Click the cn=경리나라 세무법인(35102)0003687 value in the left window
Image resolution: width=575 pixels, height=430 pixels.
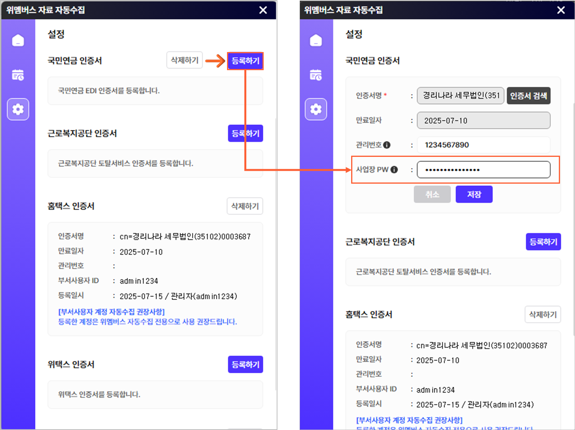pos(185,236)
